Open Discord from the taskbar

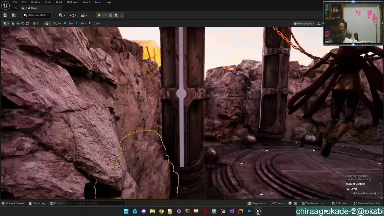point(144,211)
